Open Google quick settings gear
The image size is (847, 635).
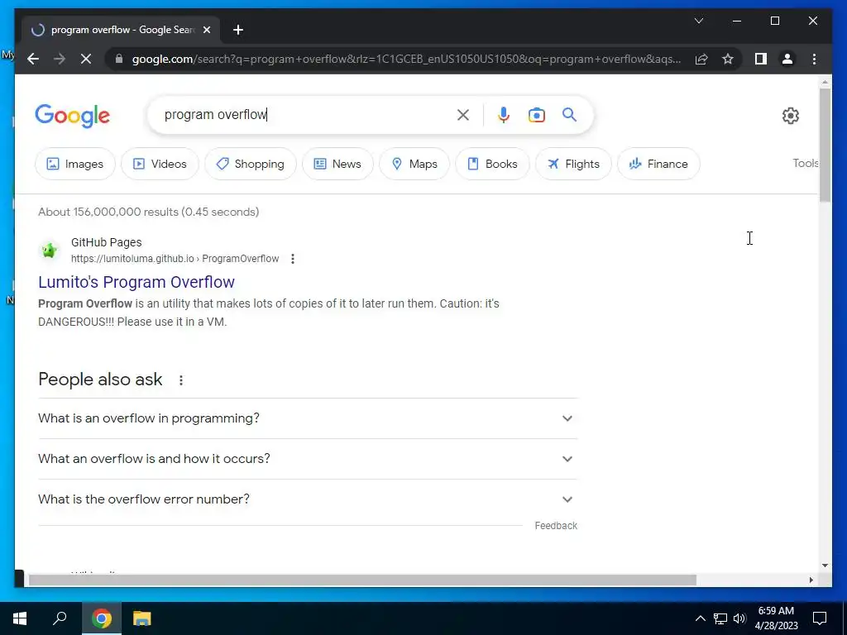tap(790, 116)
